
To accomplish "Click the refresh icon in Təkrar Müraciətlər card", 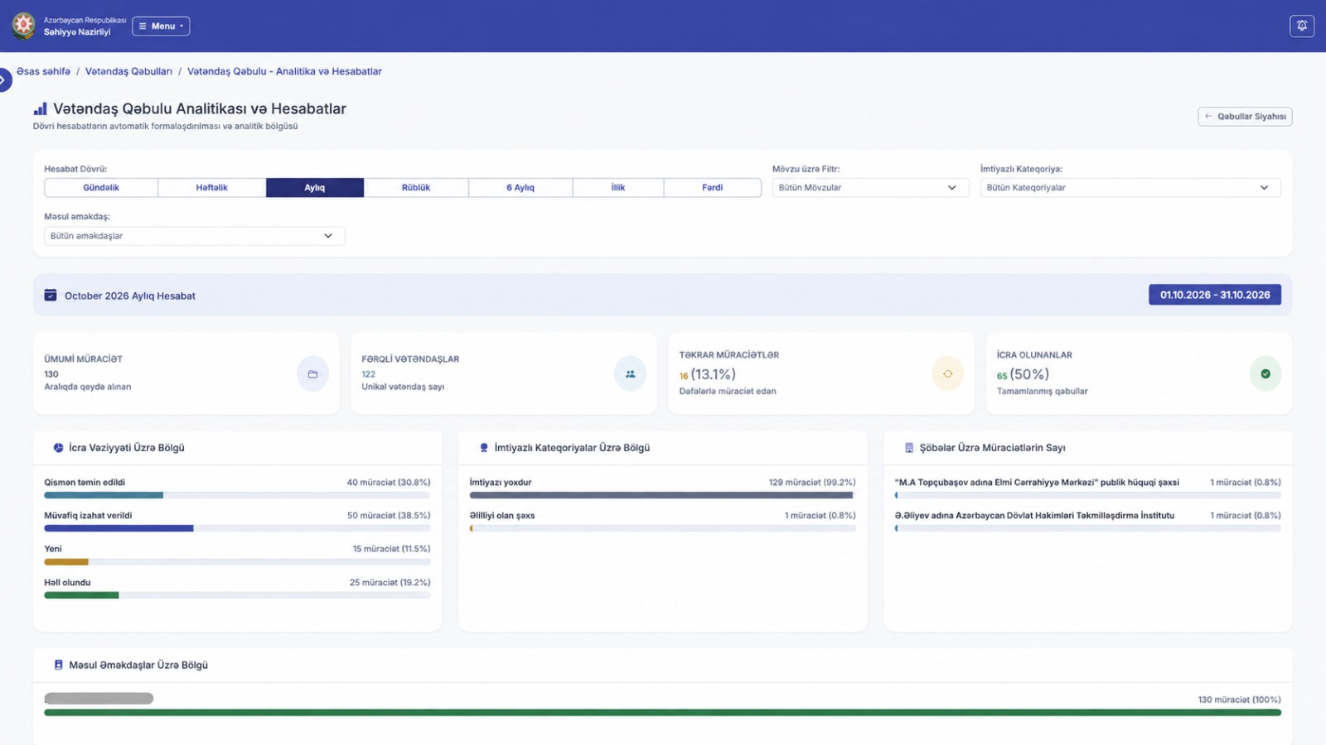I will pos(947,374).
